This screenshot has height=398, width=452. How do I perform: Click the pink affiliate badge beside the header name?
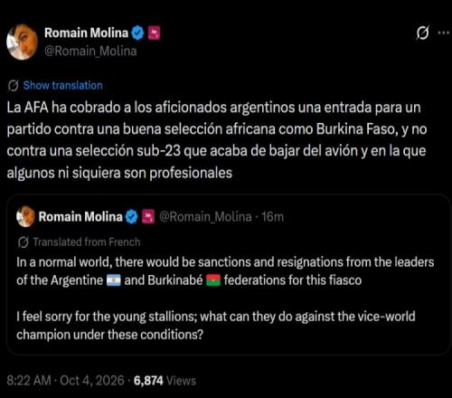tap(154, 33)
